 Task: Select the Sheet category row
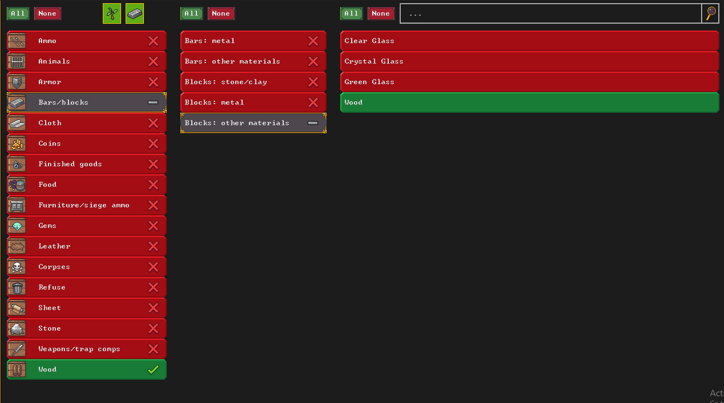pyautogui.click(x=87, y=308)
